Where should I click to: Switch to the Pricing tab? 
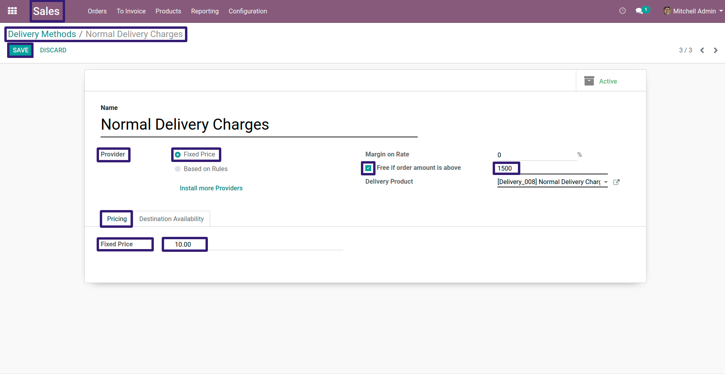(117, 219)
